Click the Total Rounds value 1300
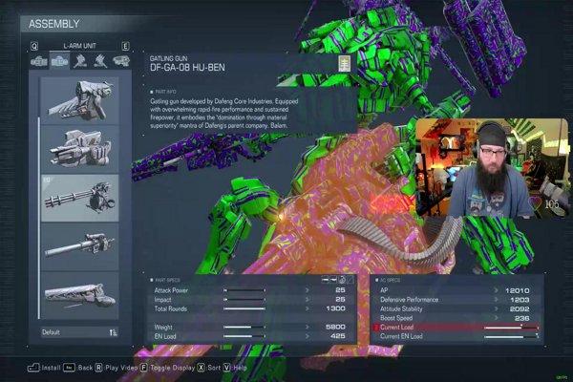 point(335,308)
